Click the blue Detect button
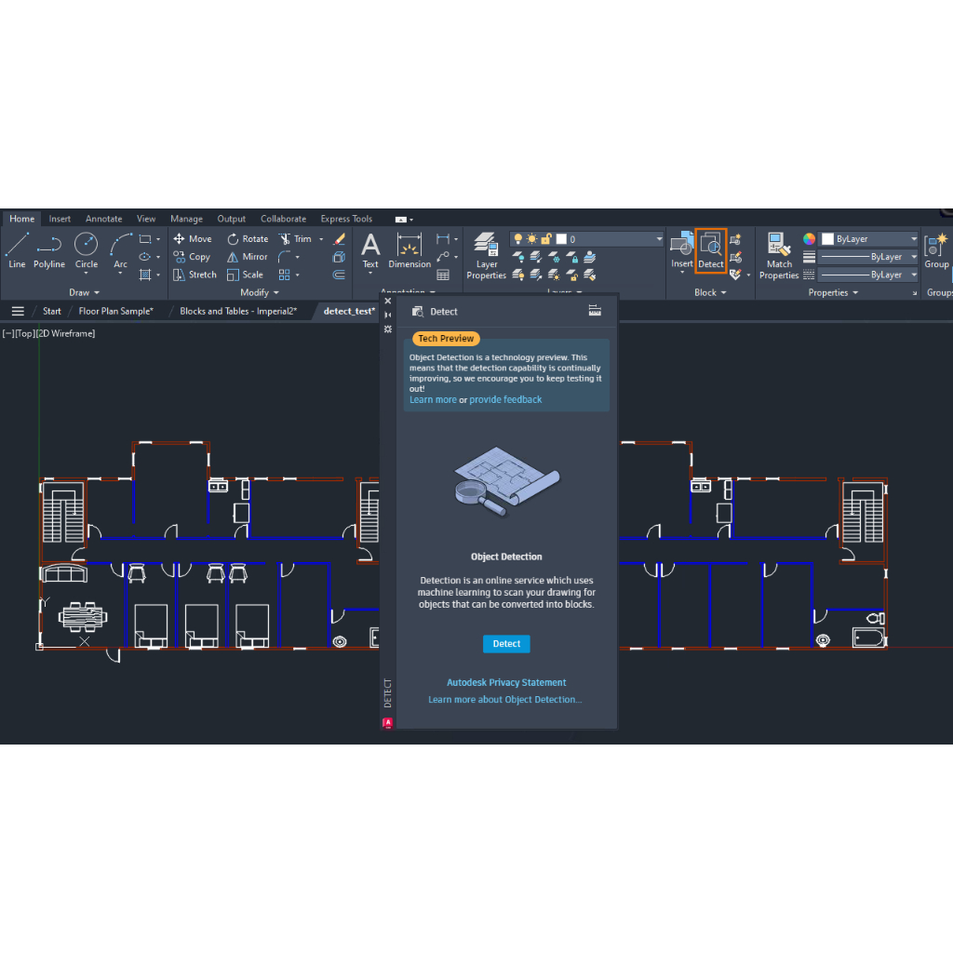 click(x=506, y=644)
